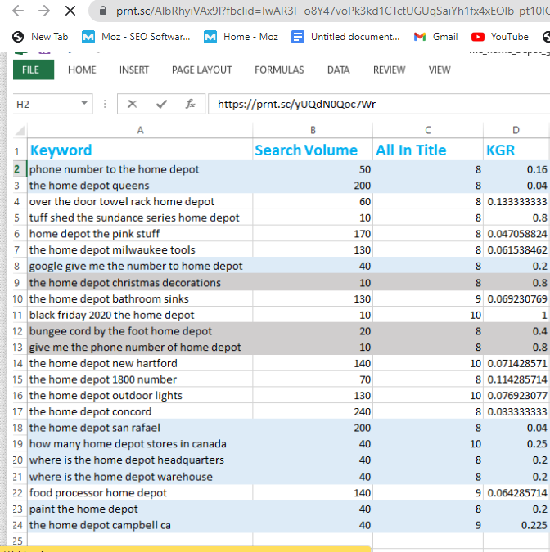The width and height of the screenshot is (550, 552).
Task: Expand the Name Box dropdown arrow
Action: pos(84,104)
